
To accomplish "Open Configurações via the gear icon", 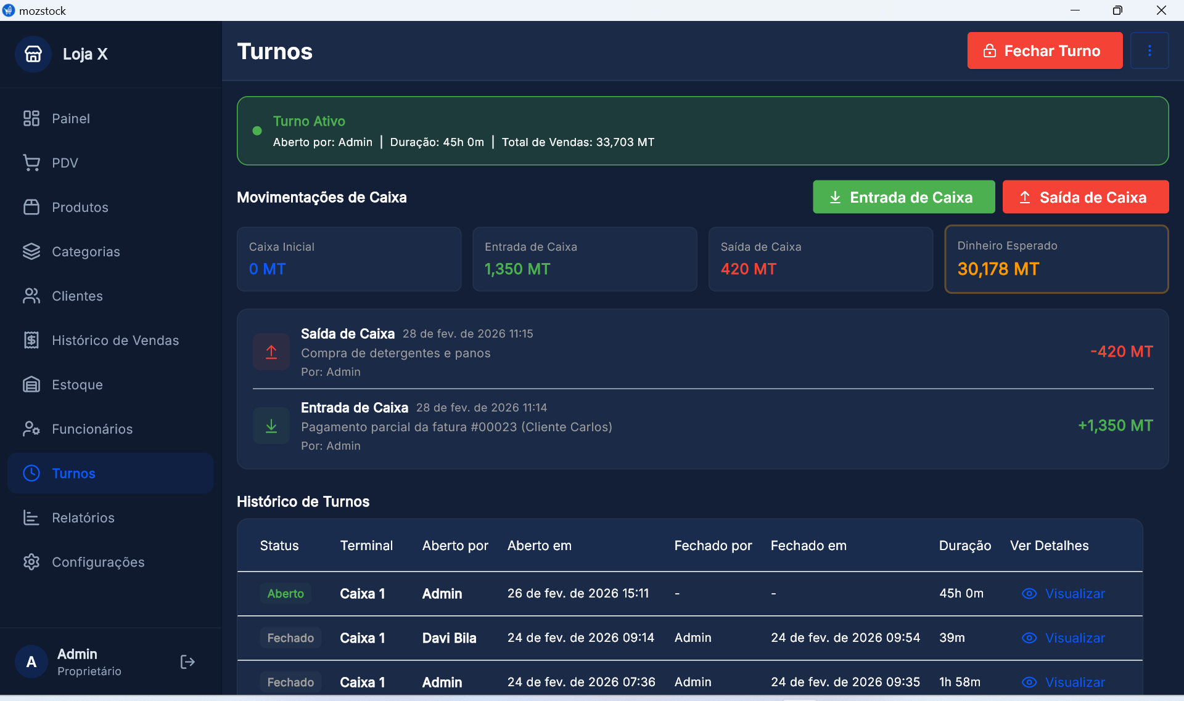I will click(31, 562).
